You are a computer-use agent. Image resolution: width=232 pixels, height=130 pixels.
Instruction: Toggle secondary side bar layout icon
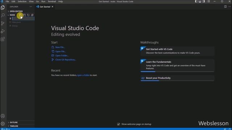pos(204,1)
